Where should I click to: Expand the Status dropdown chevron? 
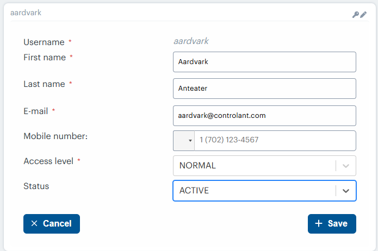[x=346, y=191]
